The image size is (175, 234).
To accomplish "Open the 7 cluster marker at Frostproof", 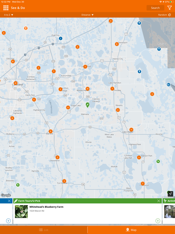I will [x=142, y=183].
